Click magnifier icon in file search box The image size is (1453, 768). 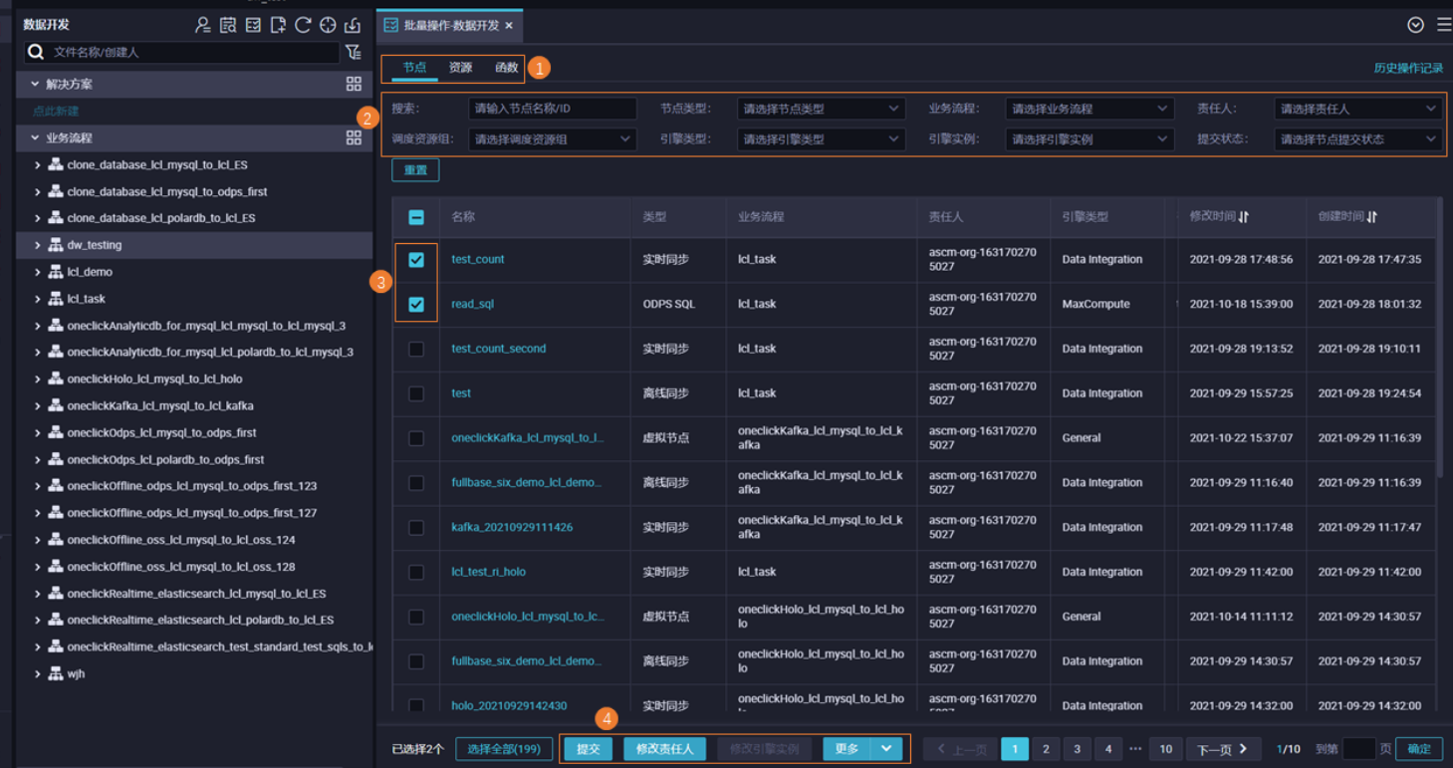point(36,52)
